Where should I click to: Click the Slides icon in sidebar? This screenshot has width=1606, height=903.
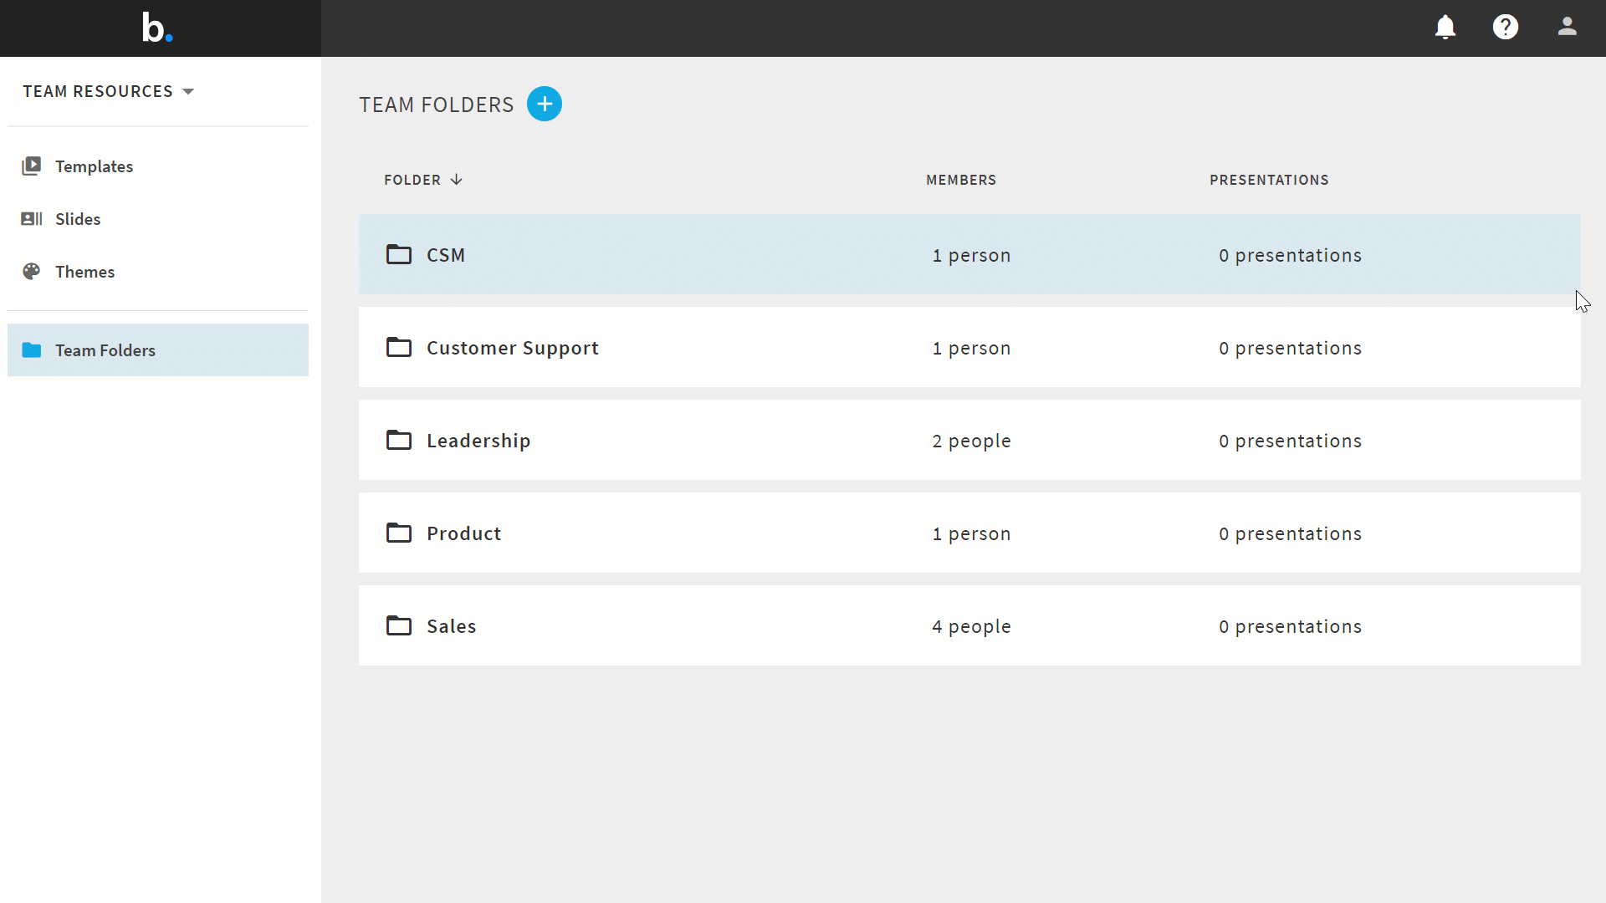click(x=32, y=219)
